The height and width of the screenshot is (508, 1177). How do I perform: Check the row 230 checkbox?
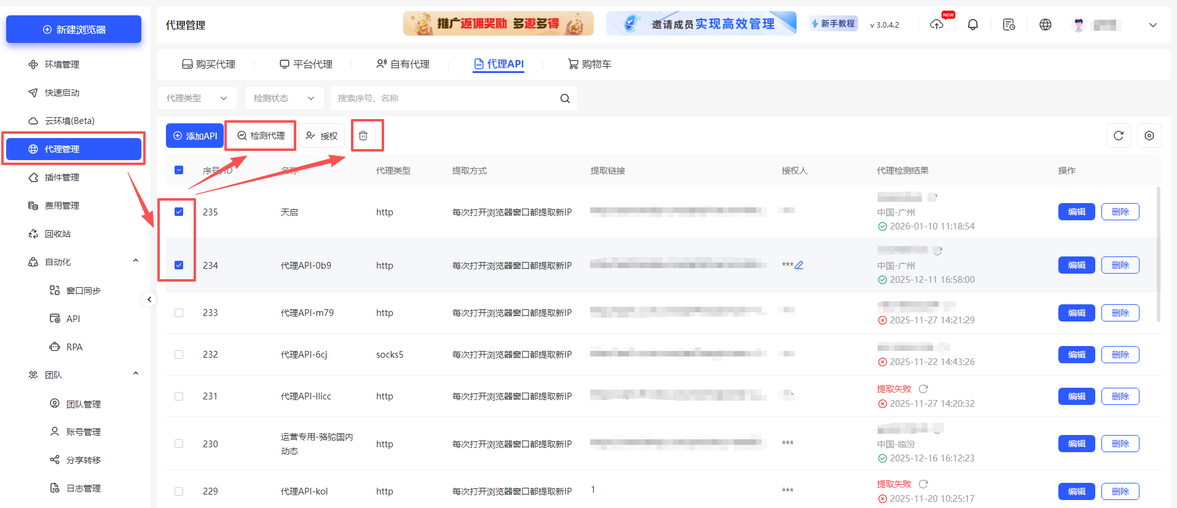tap(179, 444)
